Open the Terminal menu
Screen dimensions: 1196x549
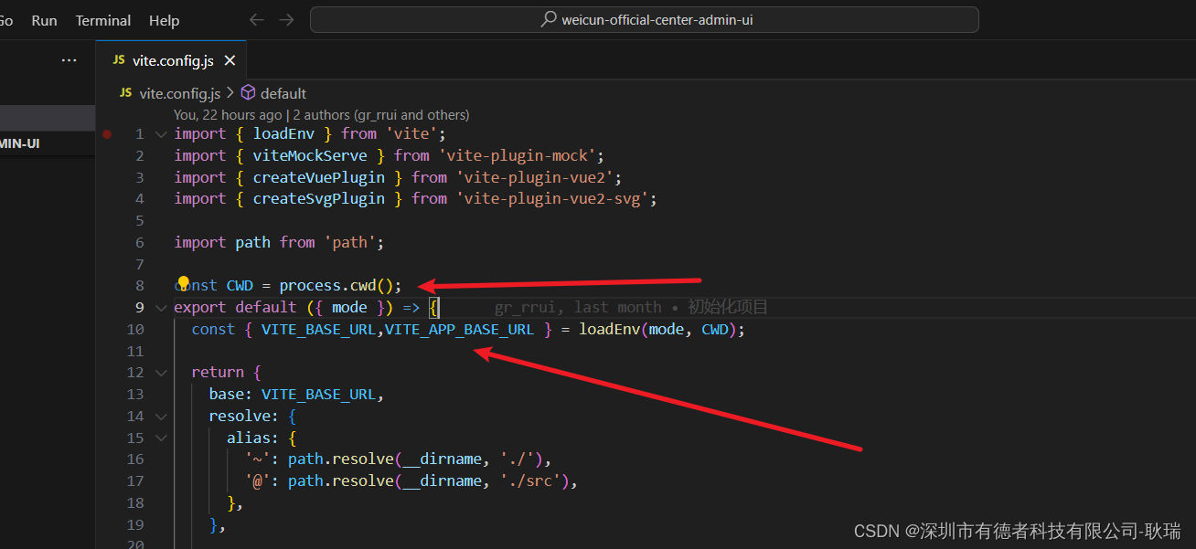coord(103,20)
